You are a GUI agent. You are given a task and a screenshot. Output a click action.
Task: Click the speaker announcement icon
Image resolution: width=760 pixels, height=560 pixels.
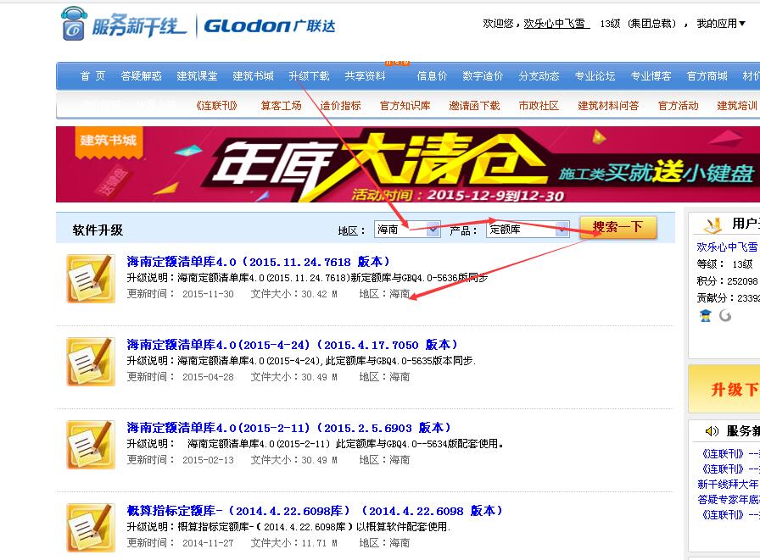712,430
